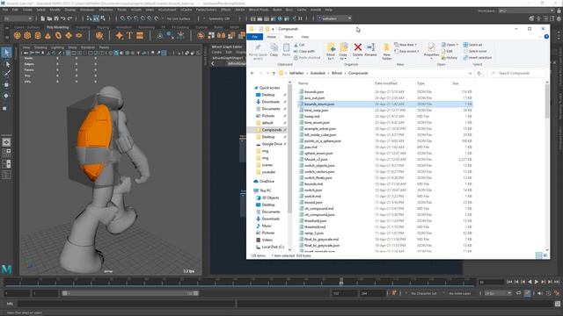This screenshot has width=563, height=316.
Task: Click Cut in the Clipboard group
Action: (x=299, y=45)
